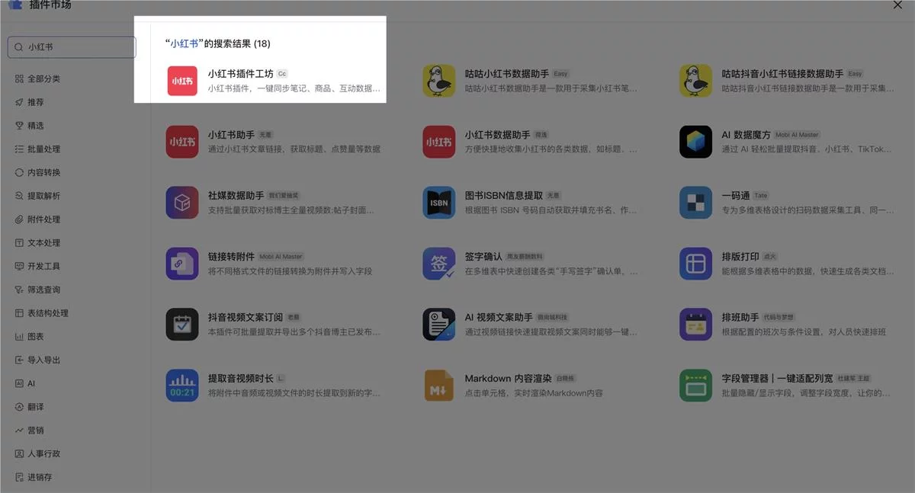Viewport: 915px width, 493px height.
Task: Open the 签字确认 signature plugin icon
Action: [x=438, y=264]
